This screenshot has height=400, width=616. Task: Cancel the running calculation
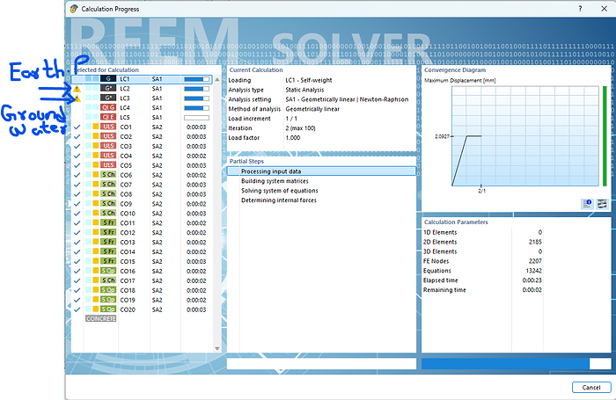591,388
